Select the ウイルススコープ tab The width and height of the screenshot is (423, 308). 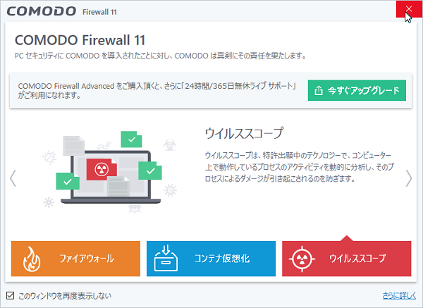[346, 259]
